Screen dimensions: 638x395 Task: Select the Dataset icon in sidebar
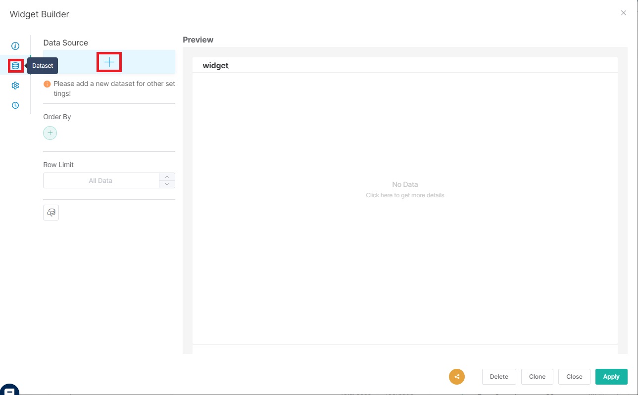coord(15,66)
